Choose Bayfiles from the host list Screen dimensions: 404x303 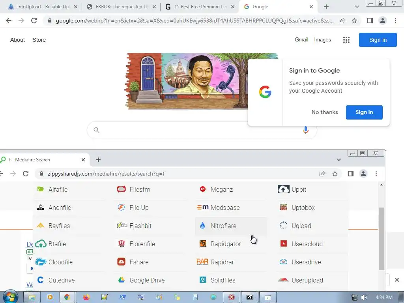pos(59,226)
